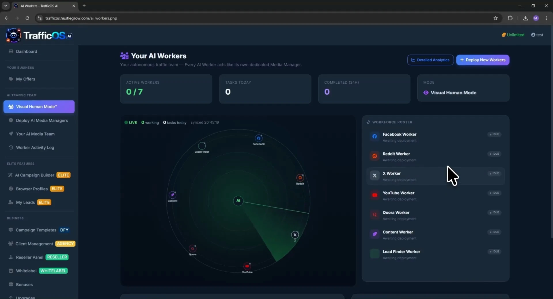Open Chrome's three-dot menu
The width and height of the screenshot is (553, 299).
[546, 18]
